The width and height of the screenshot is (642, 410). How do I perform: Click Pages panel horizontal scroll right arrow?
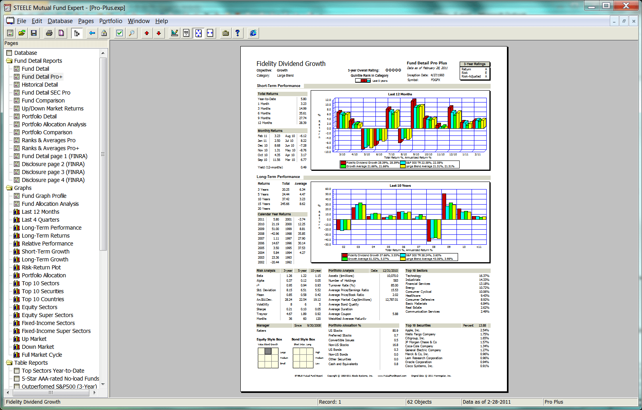(95, 393)
